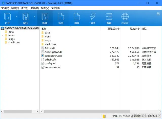Expand the icons folder in the tree
162x119 pixels.
click(2, 35)
